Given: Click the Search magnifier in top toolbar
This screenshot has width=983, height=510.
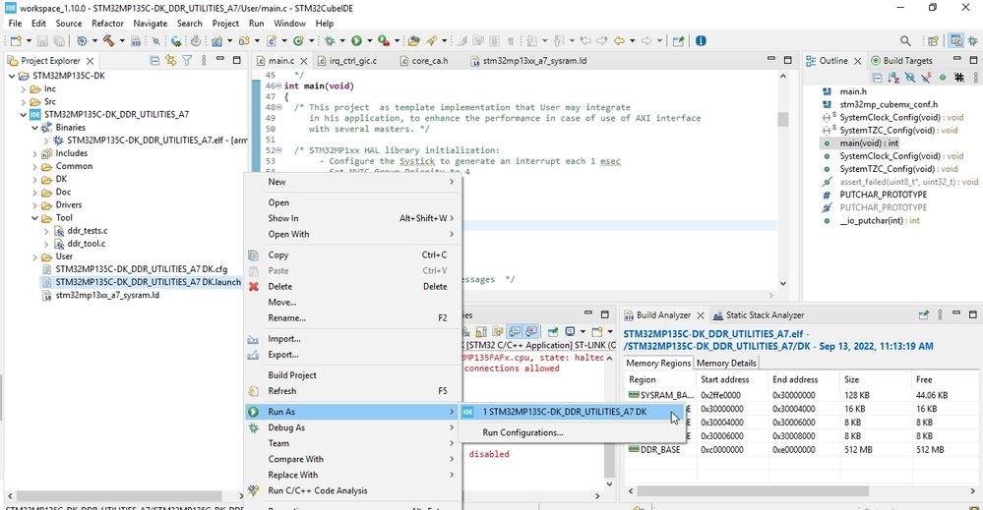Looking at the screenshot, I should click(905, 40).
